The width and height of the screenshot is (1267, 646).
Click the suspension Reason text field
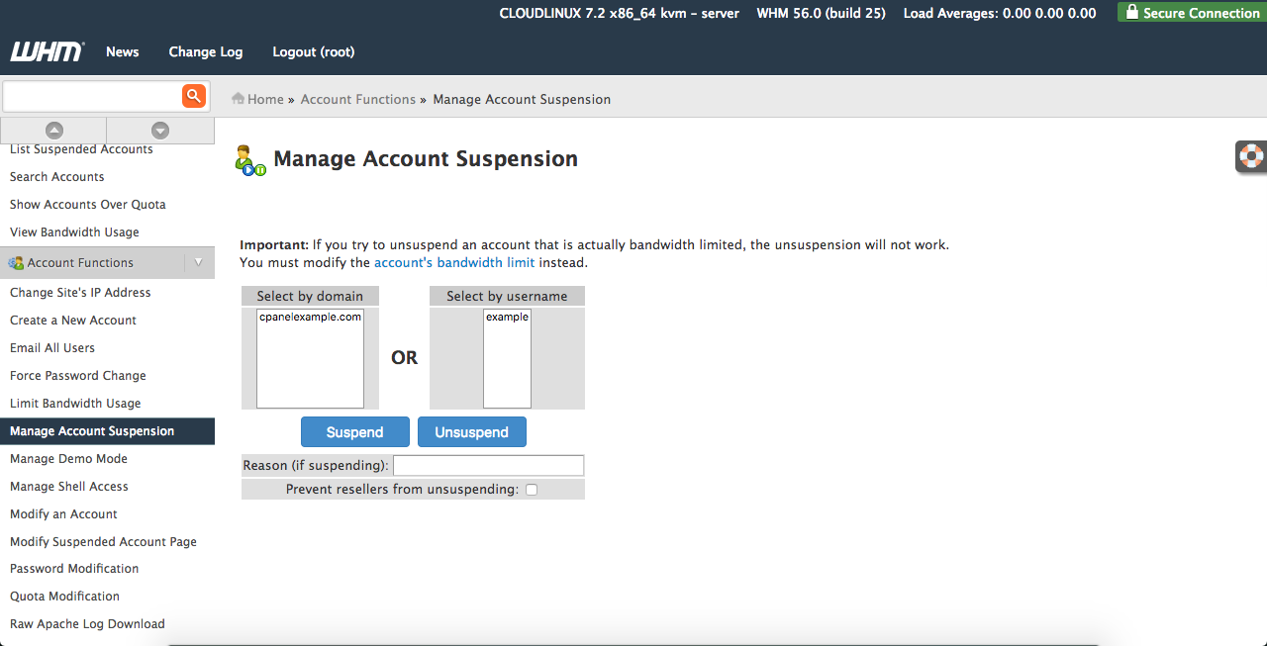click(488, 466)
